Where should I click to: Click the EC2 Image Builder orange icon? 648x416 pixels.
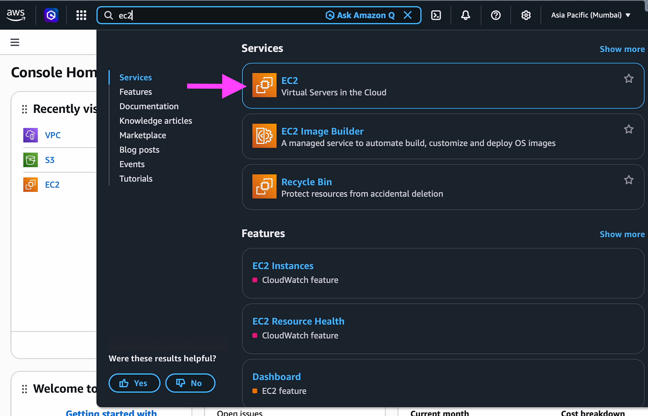coord(264,136)
